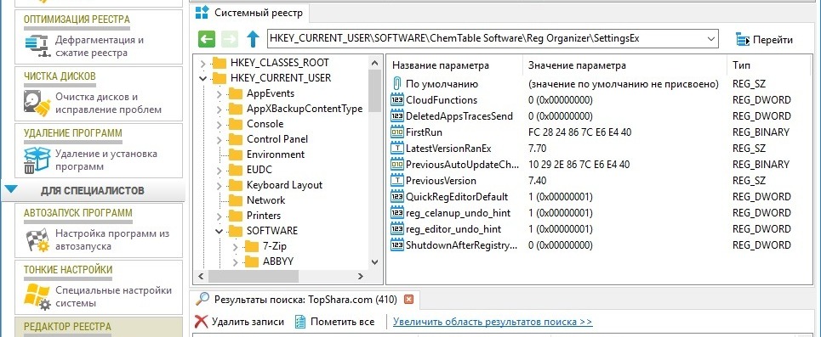Viewport: 821px width, 337px height.
Task: Click the red X delete records icon
Action: point(201,322)
